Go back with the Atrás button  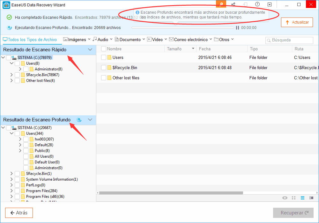[x=19, y=213]
